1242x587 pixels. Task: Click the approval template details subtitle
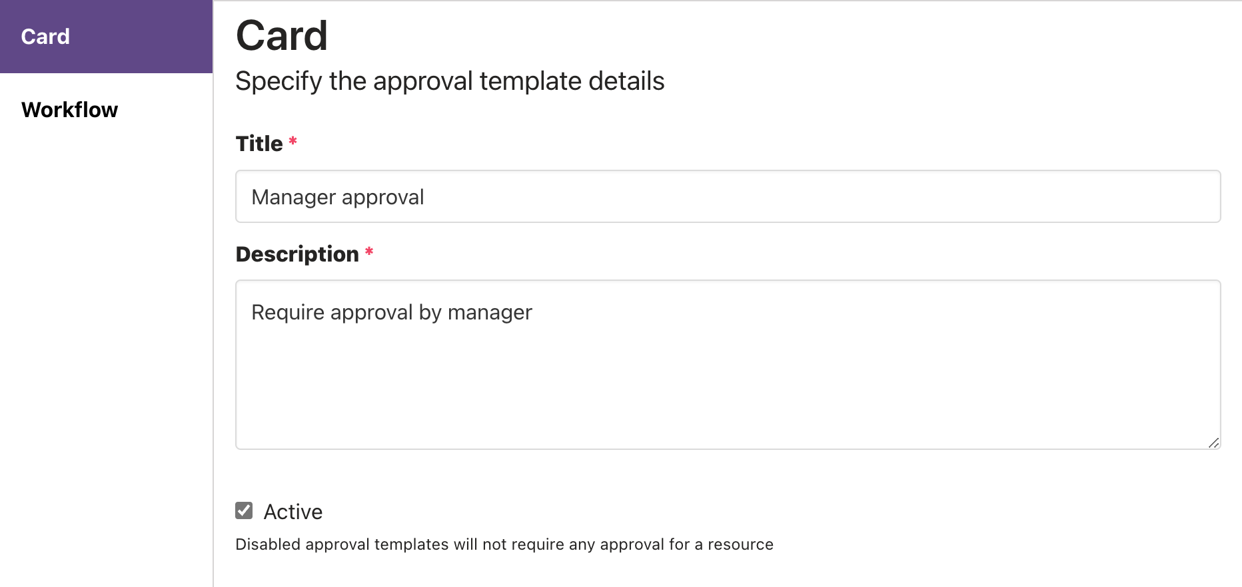click(449, 81)
